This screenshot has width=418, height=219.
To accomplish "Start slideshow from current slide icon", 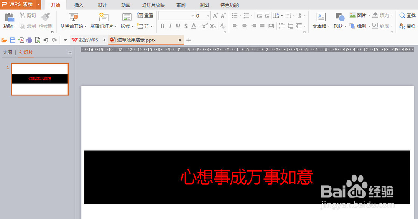I will pos(74,17).
